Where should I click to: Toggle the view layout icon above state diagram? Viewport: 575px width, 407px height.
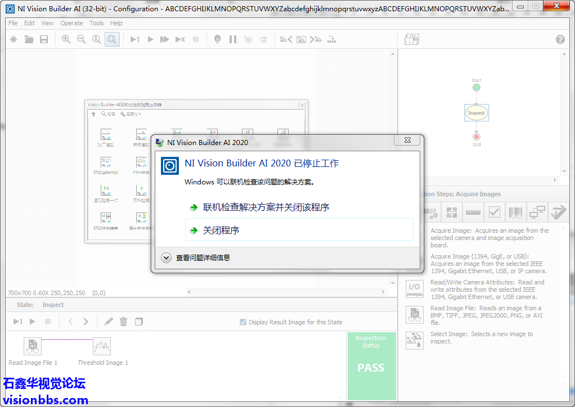pyautogui.click(x=412, y=39)
